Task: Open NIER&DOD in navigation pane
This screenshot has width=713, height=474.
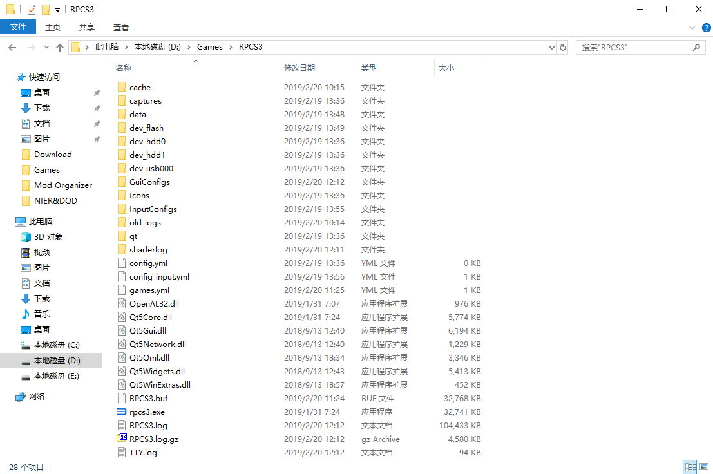Action: click(55, 201)
